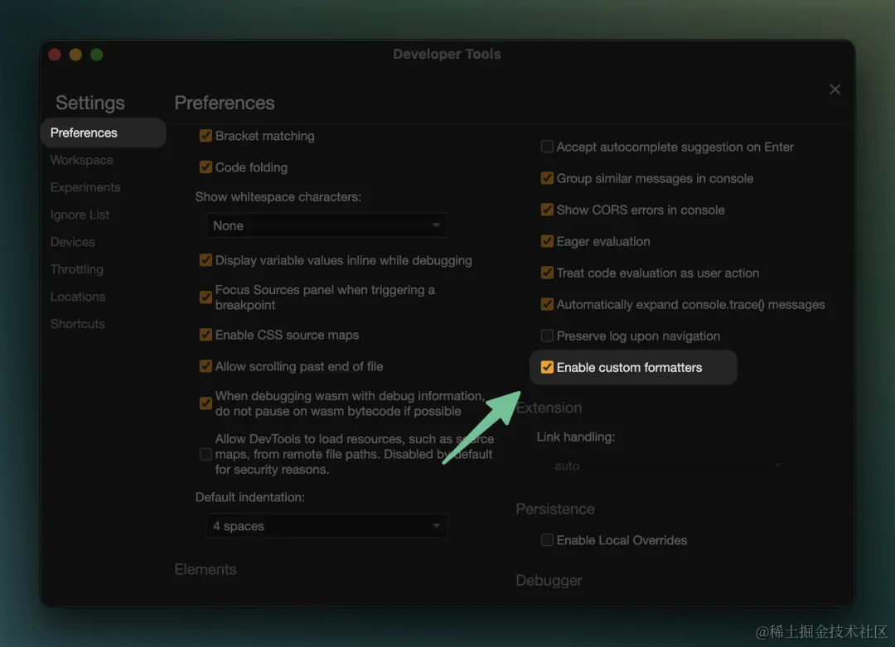Toggle Focus Sources panel when triggering a breakpoint

(206, 297)
